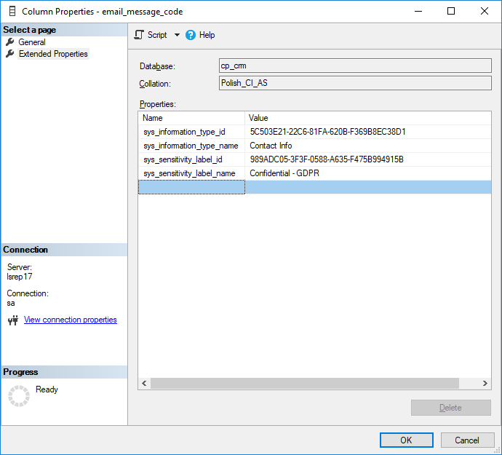The width and height of the screenshot is (502, 455).
Task: Select the sys_information_type_id row
Action: tap(184, 132)
